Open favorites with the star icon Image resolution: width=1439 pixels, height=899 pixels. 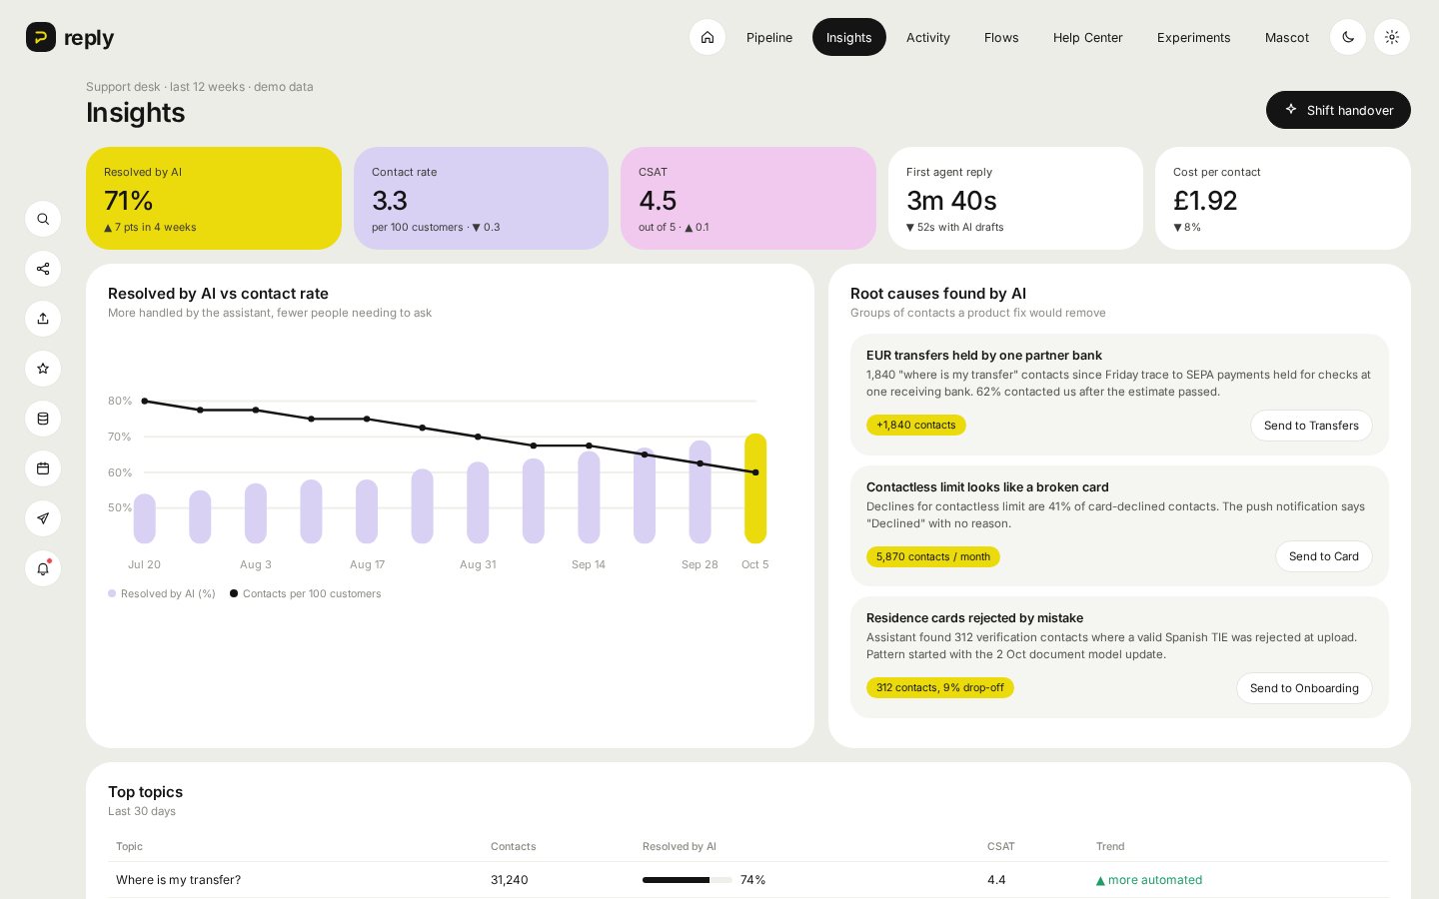coord(43,369)
